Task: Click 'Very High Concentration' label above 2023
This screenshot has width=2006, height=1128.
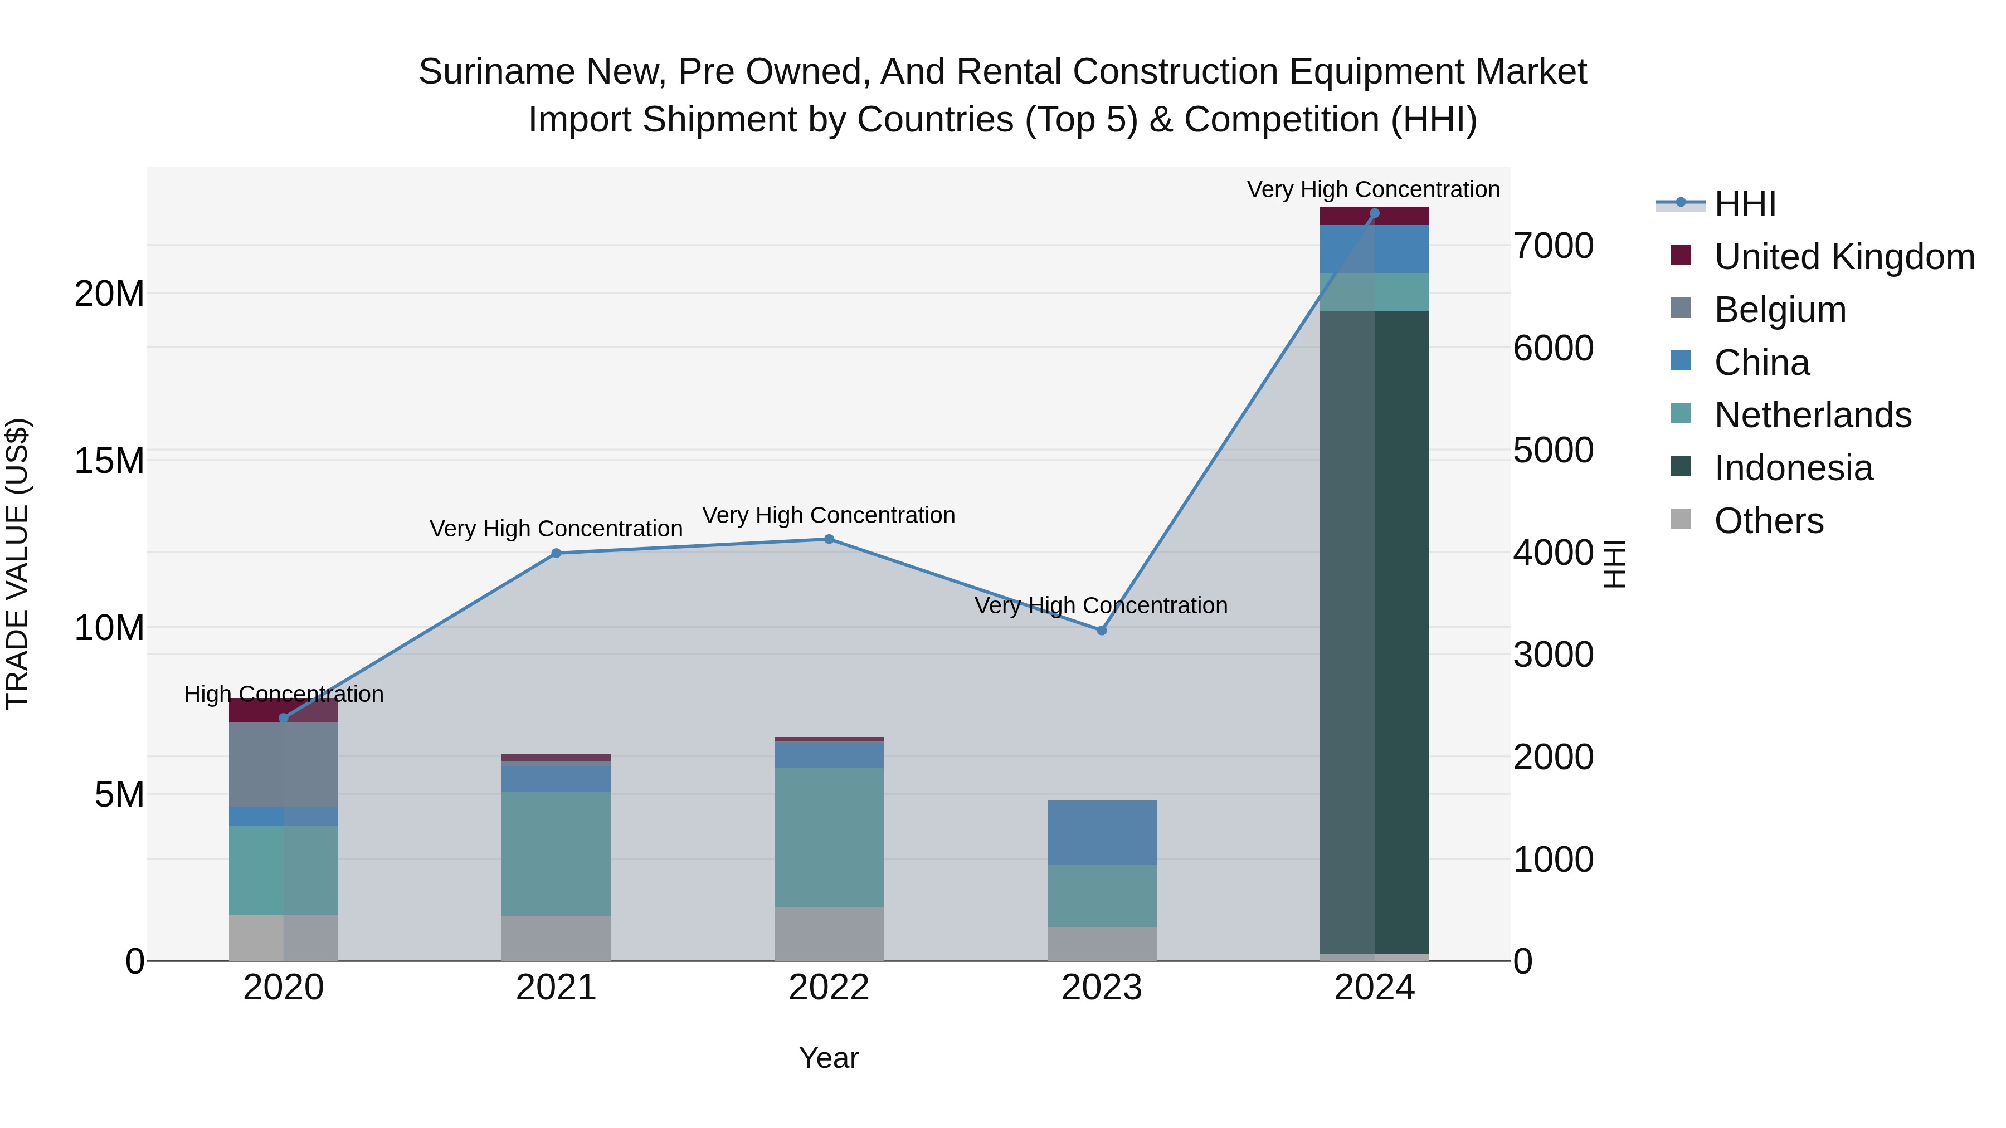Action: 1101,605
